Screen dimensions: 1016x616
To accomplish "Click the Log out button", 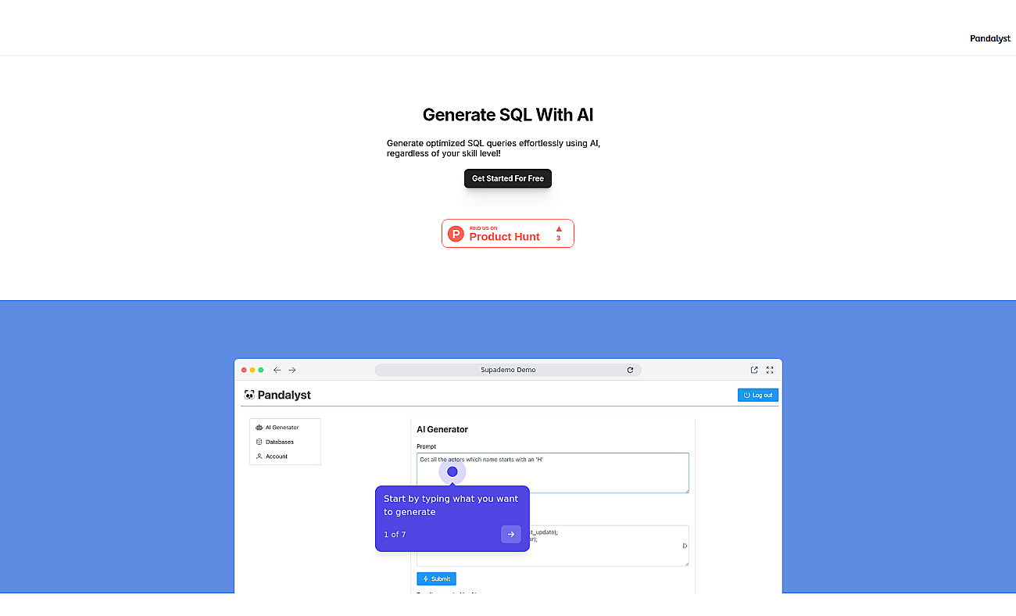I will (758, 395).
